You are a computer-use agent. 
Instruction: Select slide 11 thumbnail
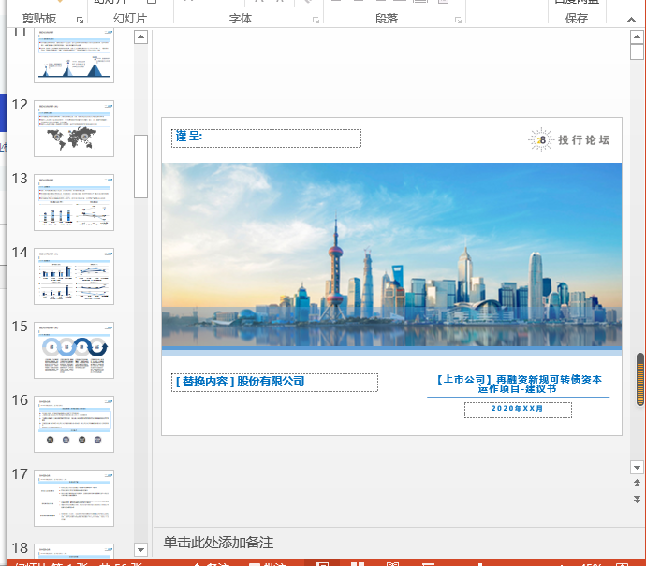coord(74,55)
